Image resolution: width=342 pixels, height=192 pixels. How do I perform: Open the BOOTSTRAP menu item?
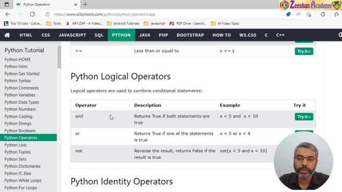[x=190, y=35]
